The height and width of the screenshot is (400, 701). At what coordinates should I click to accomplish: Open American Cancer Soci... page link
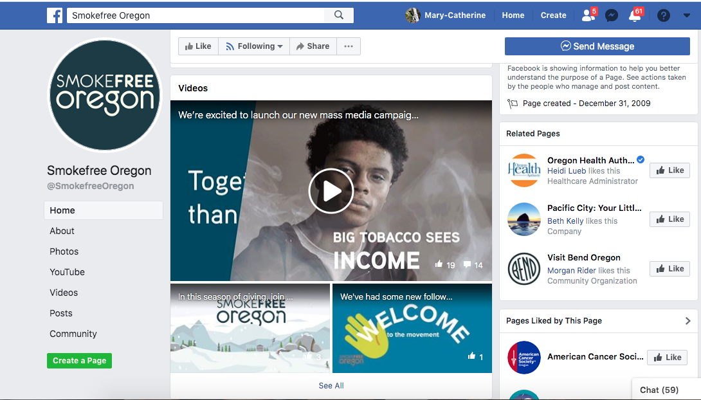click(x=596, y=357)
